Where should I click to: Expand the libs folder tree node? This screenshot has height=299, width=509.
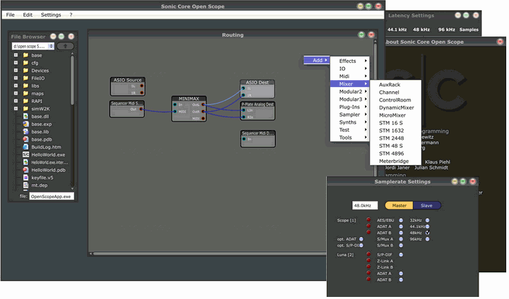click(x=15, y=86)
